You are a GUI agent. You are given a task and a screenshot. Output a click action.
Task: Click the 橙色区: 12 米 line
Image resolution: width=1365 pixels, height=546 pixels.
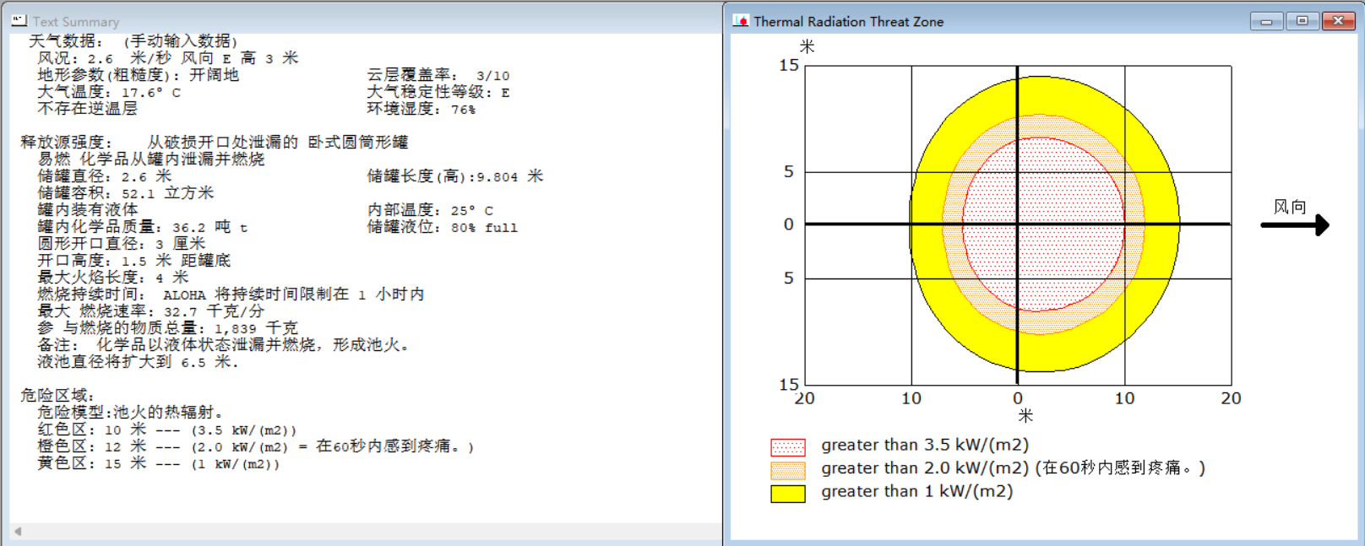256,446
